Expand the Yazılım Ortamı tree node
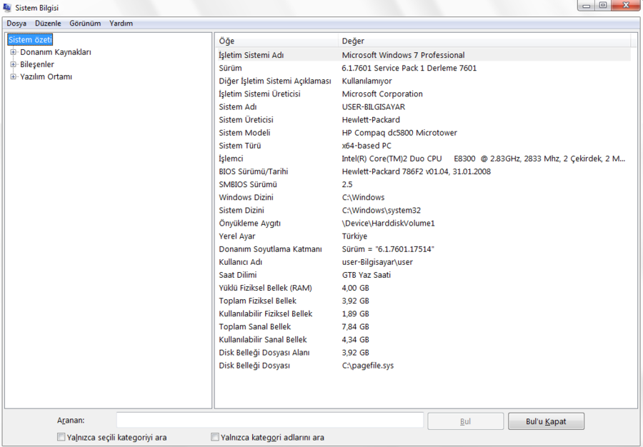The width and height of the screenshot is (643, 447). (x=13, y=76)
